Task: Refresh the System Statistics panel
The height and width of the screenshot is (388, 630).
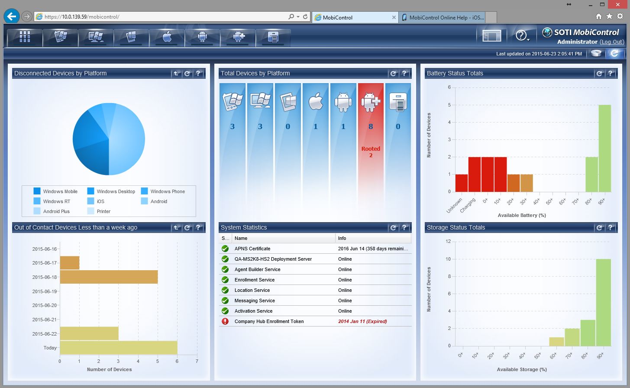Action: click(x=394, y=227)
